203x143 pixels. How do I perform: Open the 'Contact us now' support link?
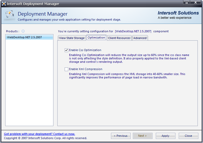tap(39, 134)
